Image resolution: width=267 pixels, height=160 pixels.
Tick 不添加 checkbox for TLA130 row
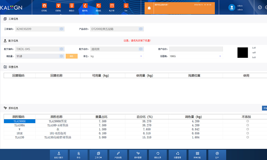(248, 137)
